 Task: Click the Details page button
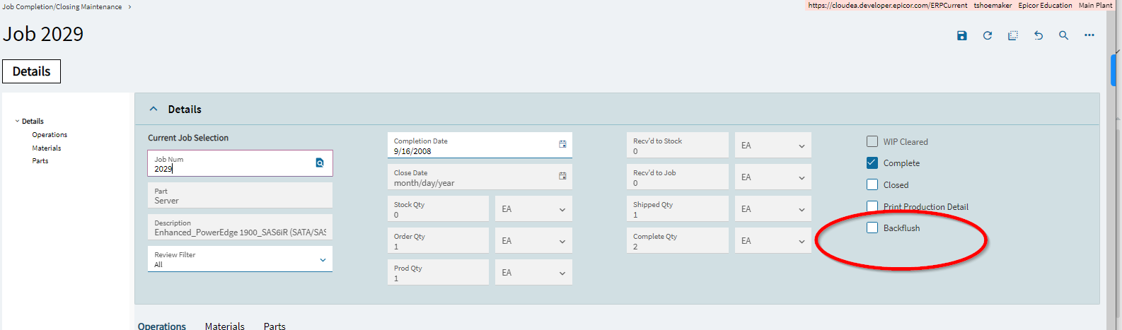[x=32, y=71]
